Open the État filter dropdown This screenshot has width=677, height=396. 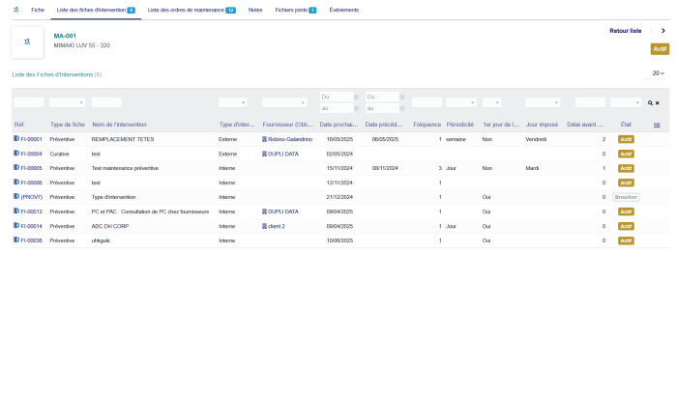pyautogui.click(x=625, y=102)
